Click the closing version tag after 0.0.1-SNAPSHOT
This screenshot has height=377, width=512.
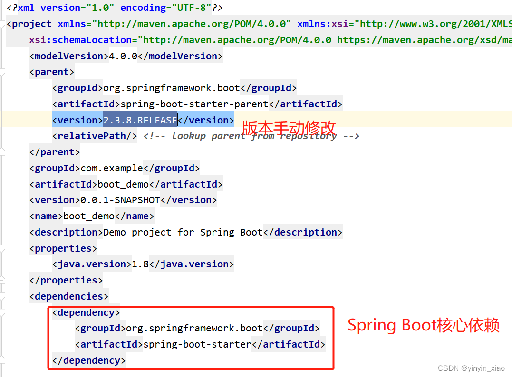click(189, 200)
